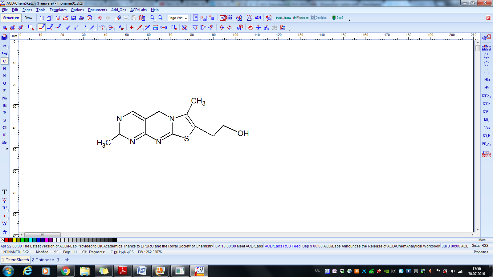Image resolution: width=493 pixels, height=277 pixels.
Task: Open the Templates menu
Action: pos(58,10)
